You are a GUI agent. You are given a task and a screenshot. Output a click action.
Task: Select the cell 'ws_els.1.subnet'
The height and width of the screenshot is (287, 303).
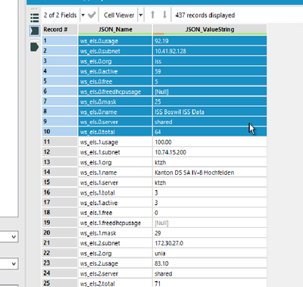(115, 152)
